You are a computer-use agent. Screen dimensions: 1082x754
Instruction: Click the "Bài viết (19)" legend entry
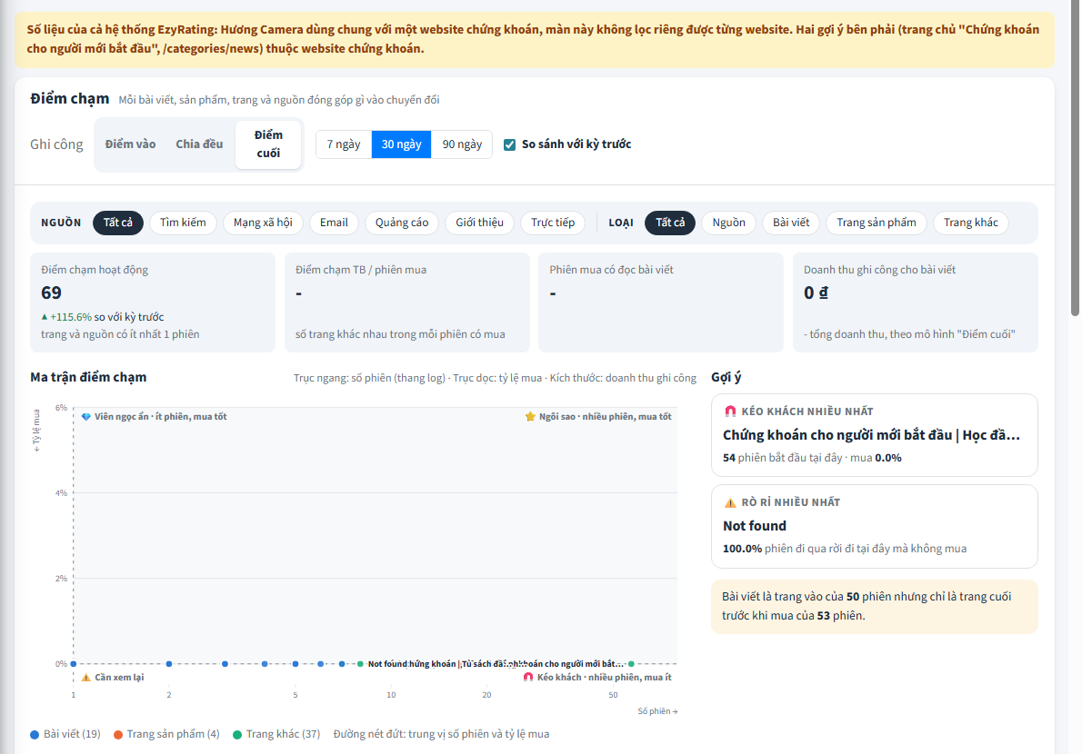(65, 735)
